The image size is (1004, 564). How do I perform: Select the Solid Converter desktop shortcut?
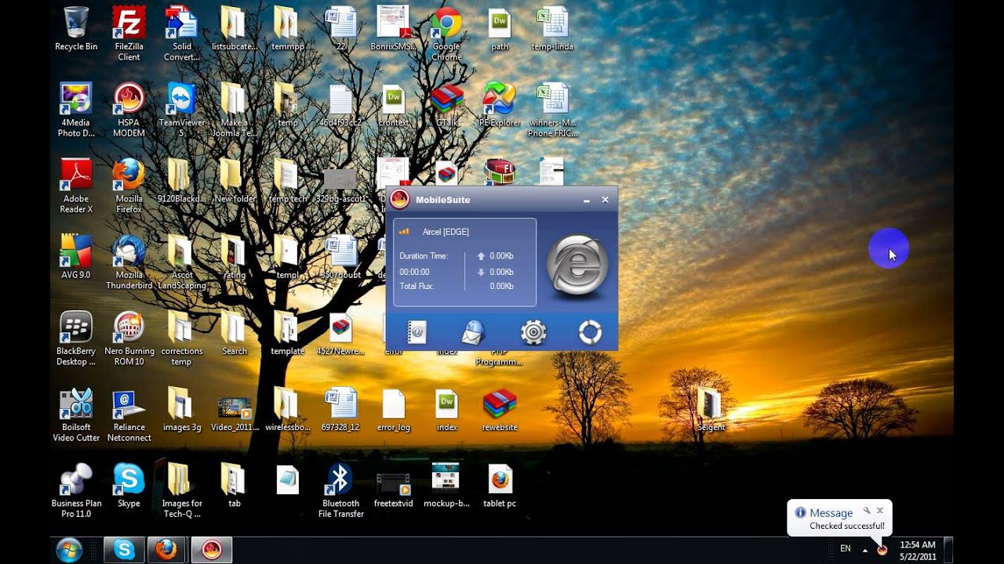182,34
